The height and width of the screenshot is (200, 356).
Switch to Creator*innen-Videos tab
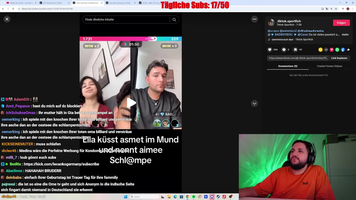point(329,66)
